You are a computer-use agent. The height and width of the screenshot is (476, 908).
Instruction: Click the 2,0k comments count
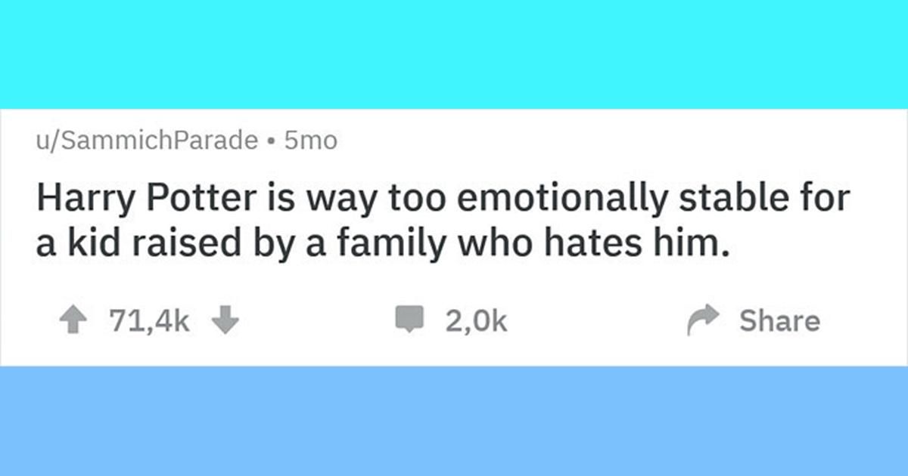pos(476,322)
